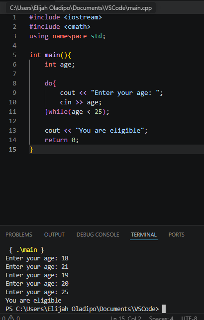Screen dimensions: 204x320
Task: Click 'using namespace std;' code line
Action: (68, 36)
